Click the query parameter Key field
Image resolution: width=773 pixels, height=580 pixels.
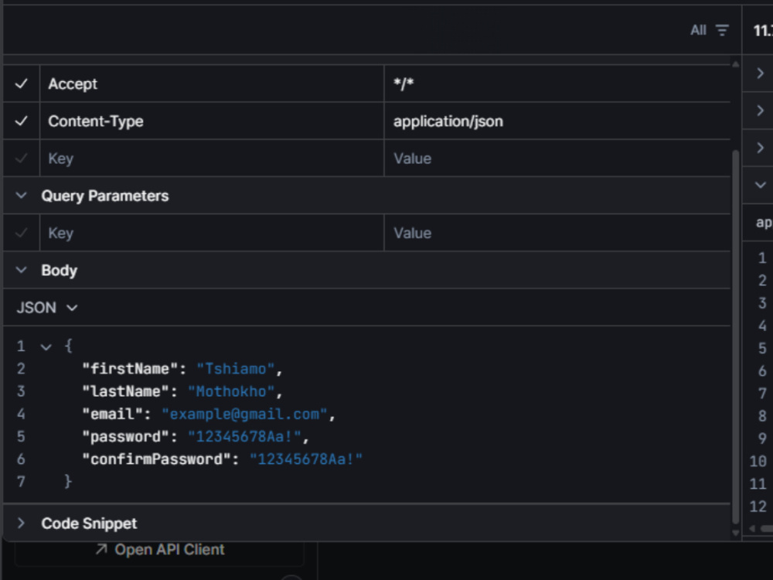click(212, 233)
